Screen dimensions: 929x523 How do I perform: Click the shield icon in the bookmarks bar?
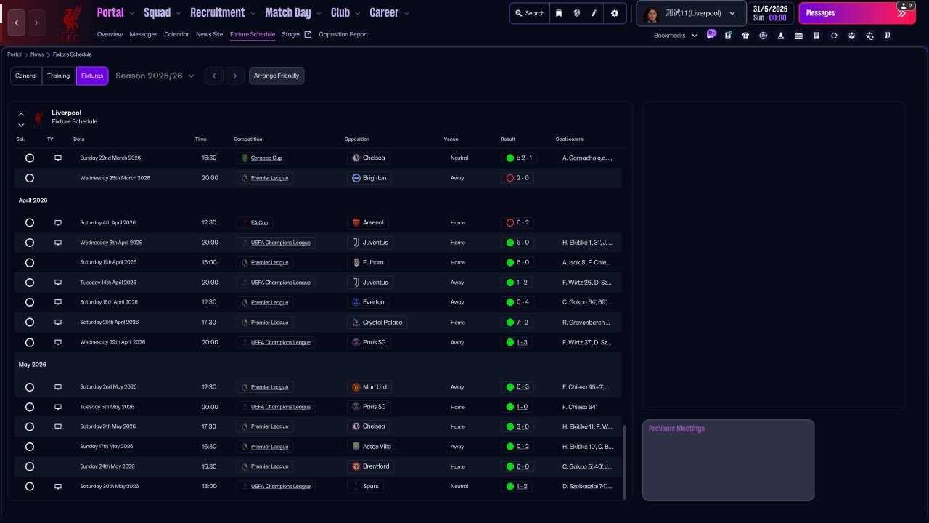(887, 36)
